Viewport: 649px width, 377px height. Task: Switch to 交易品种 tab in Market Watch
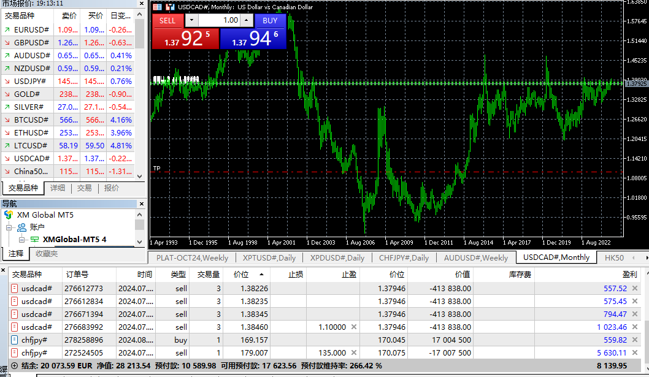tap(23, 188)
